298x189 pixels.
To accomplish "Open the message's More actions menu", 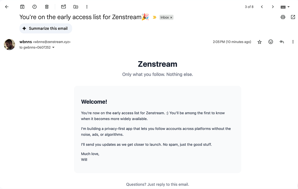I will point(293,42).
